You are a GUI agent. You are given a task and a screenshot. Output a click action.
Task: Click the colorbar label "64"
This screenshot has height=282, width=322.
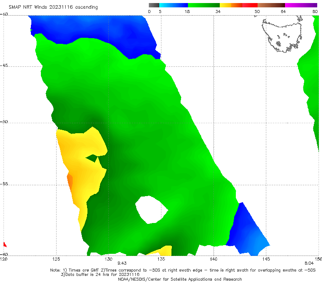click(x=283, y=11)
